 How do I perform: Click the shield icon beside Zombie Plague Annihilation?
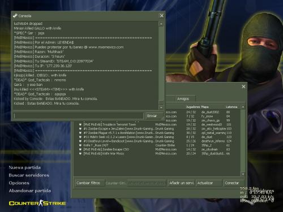tap(80, 133)
